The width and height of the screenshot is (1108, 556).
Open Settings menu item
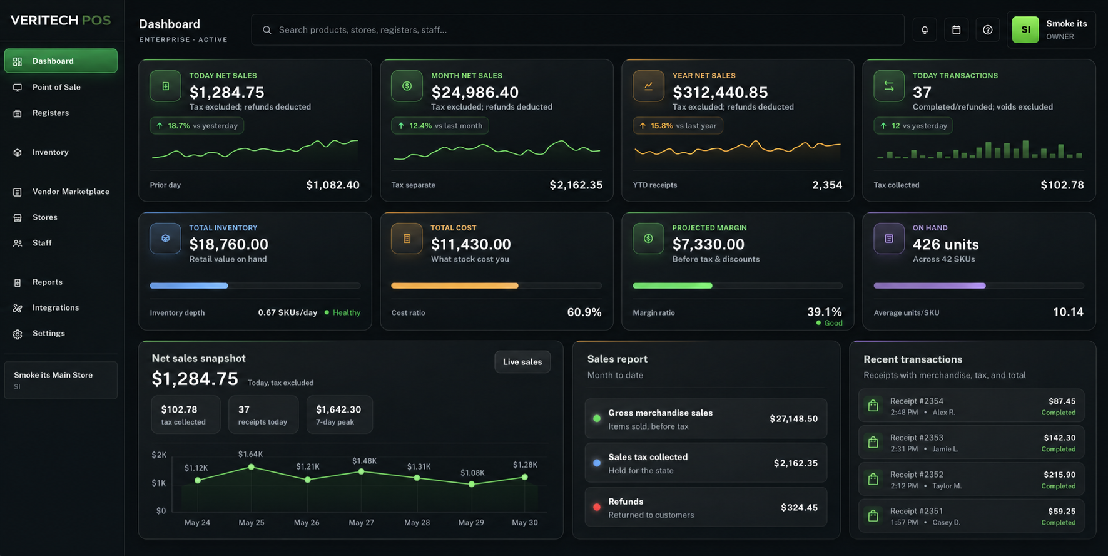(x=61, y=333)
